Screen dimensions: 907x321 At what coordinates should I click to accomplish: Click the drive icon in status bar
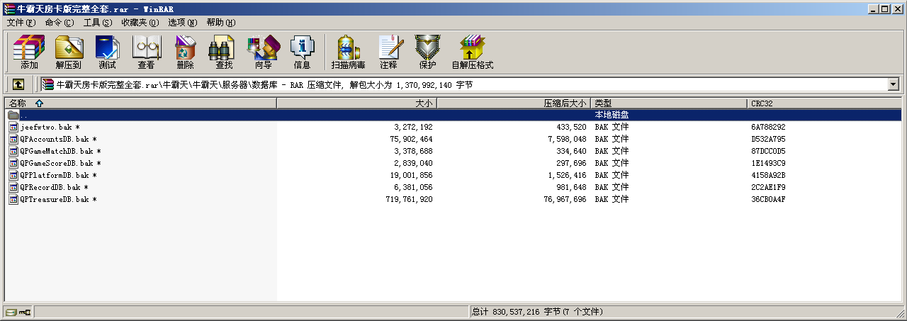click(11, 312)
